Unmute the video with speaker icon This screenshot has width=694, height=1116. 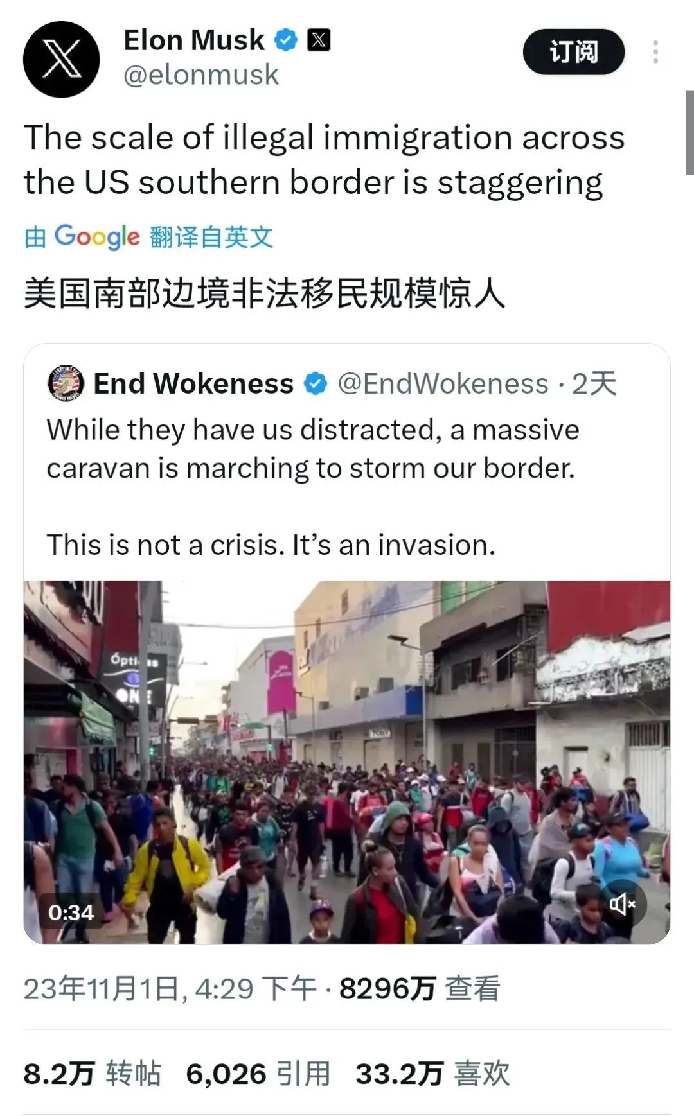[x=622, y=904]
